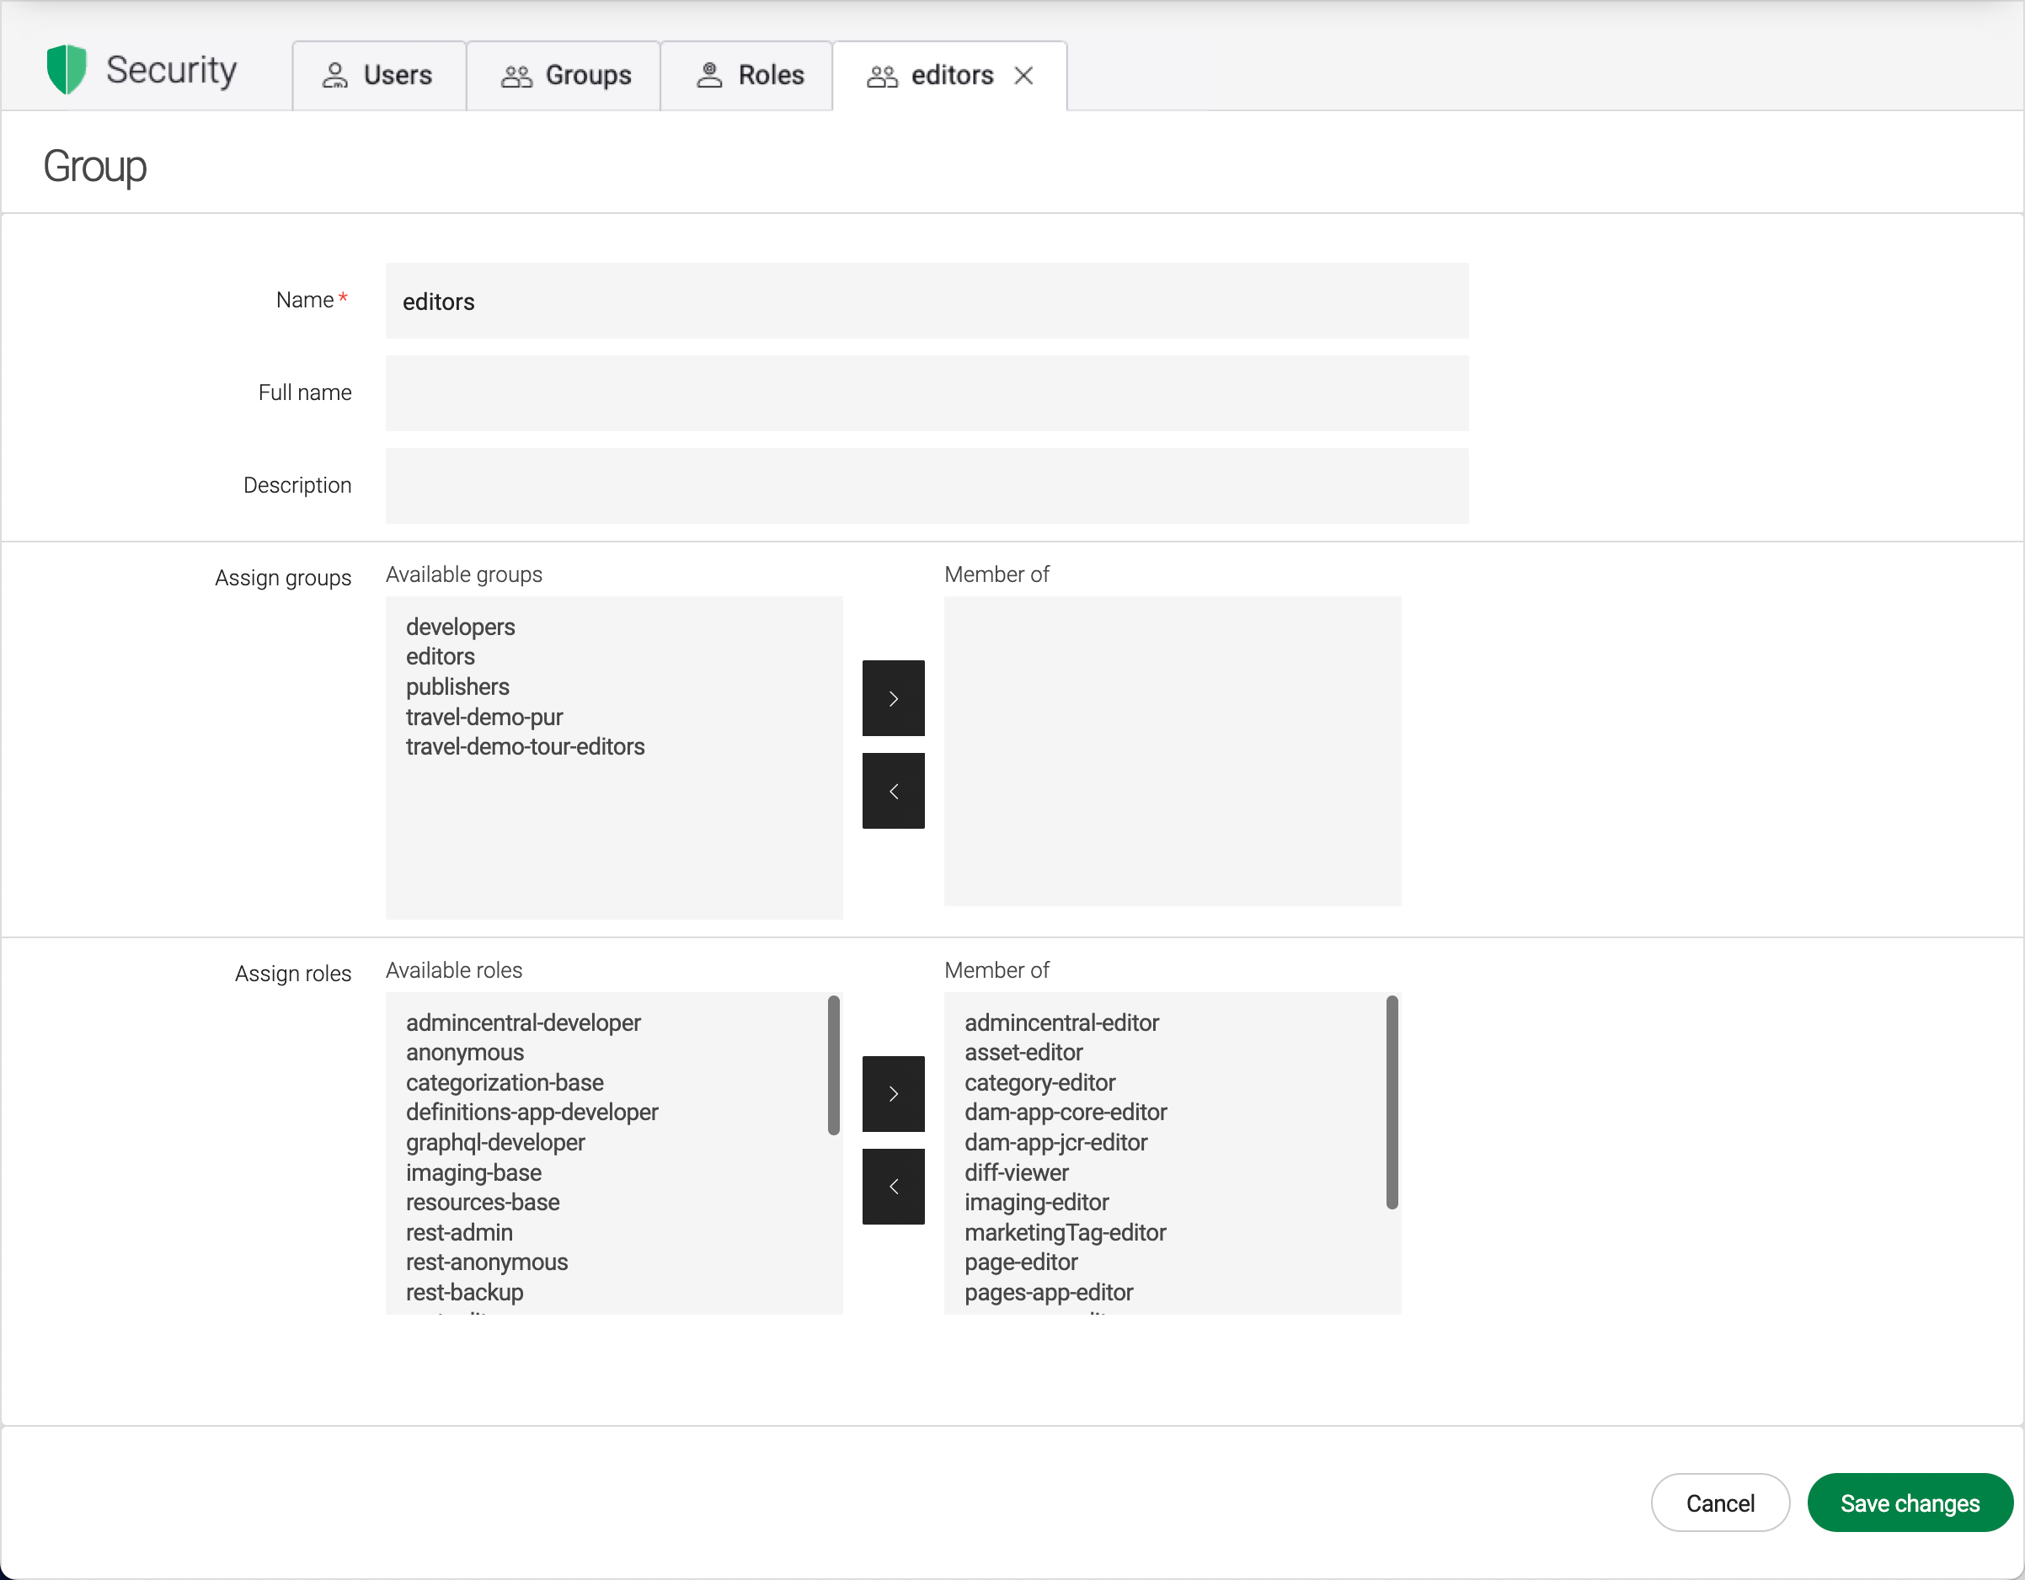Click the Groups tab people icon
This screenshot has height=1580, width=2025.
[516, 75]
